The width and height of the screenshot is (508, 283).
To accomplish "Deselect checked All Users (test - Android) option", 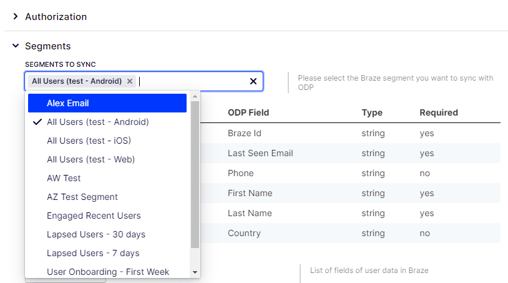I will pos(98,122).
